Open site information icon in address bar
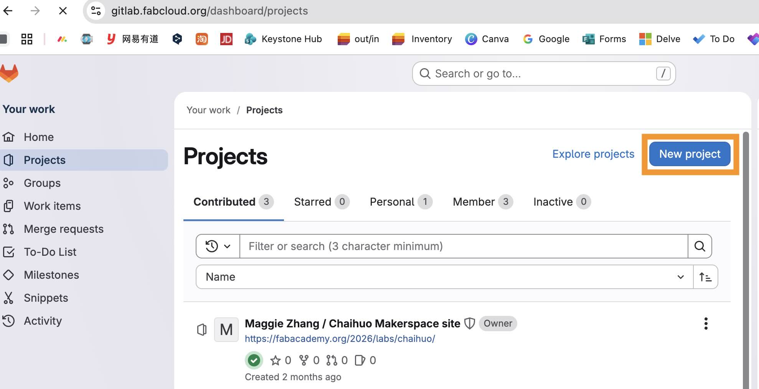 pyautogui.click(x=96, y=11)
